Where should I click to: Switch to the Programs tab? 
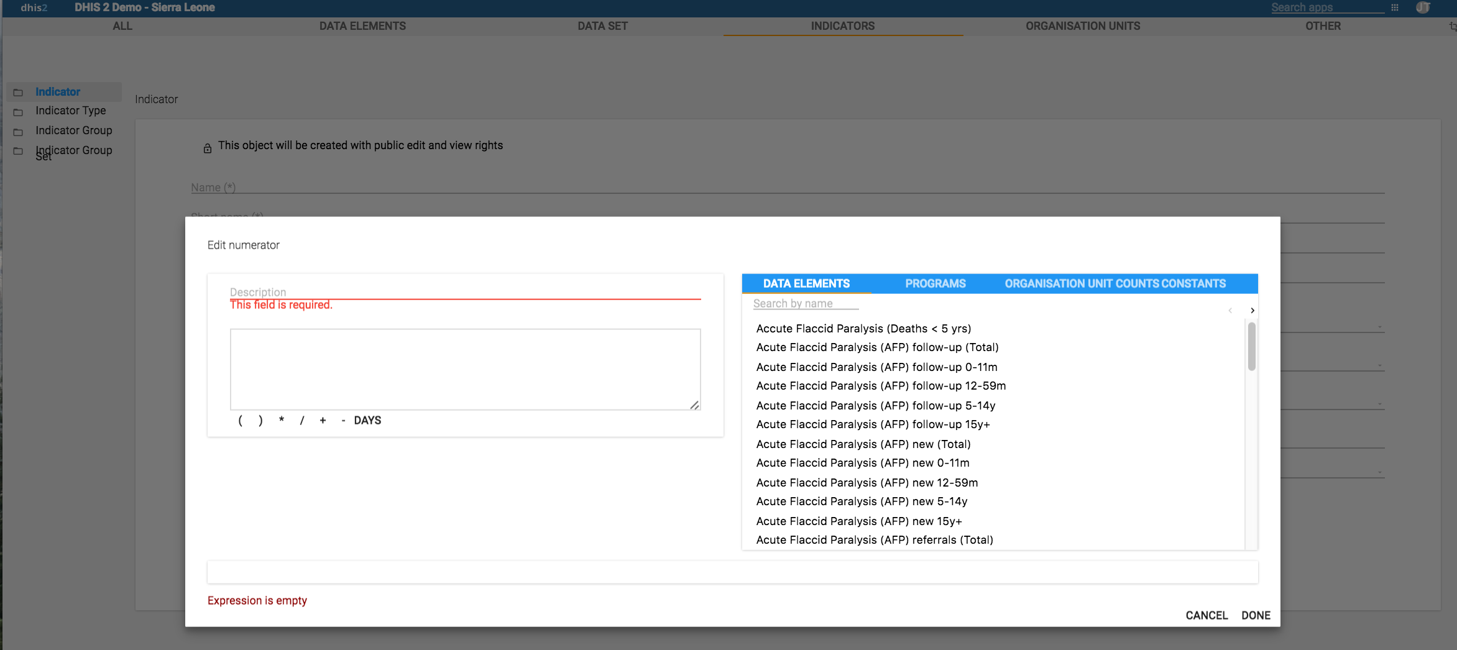[935, 283]
